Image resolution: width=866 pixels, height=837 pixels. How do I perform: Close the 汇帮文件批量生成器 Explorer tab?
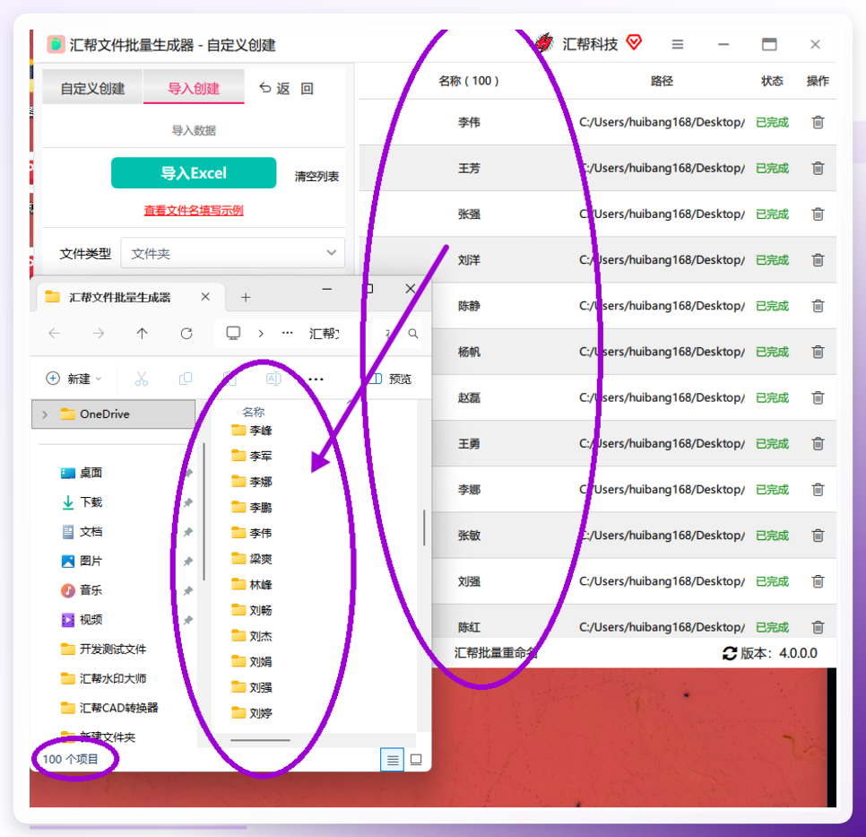coord(205,297)
